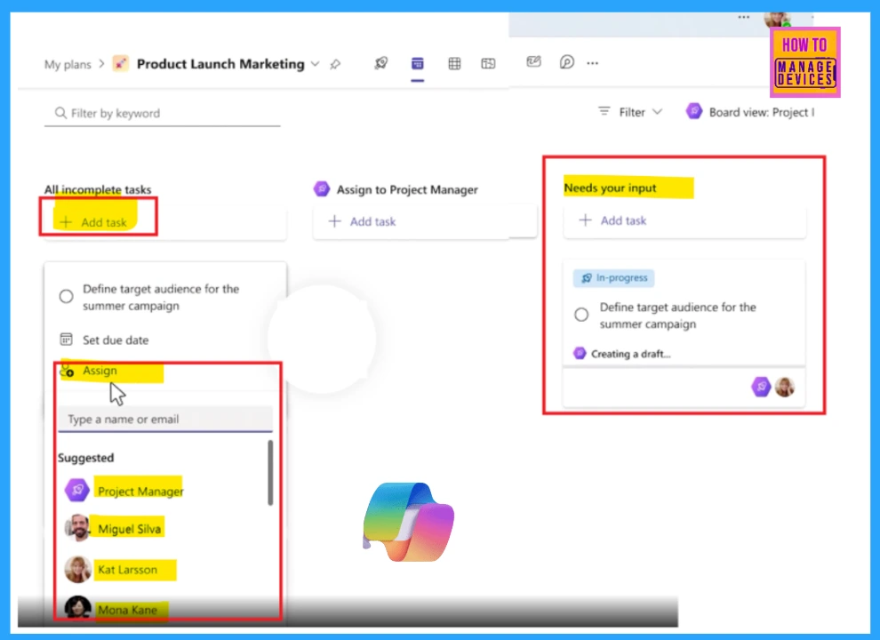Click the Creating a draft... status
This screenshot has height=640, width=880.
(631, 354)
